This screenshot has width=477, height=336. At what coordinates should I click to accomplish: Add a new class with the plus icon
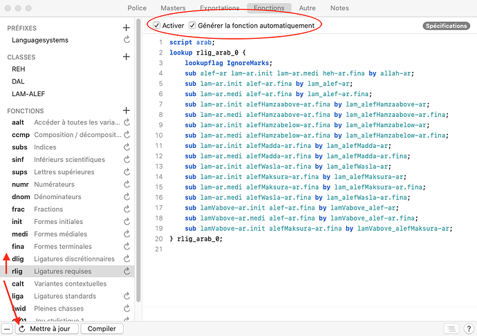126,57
